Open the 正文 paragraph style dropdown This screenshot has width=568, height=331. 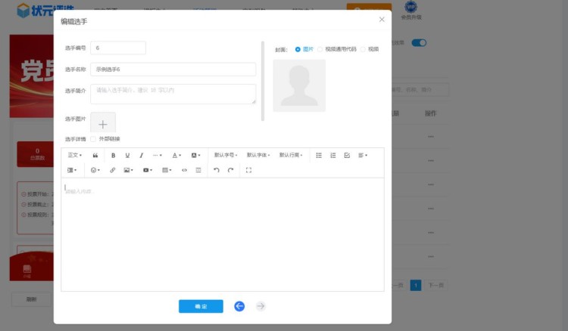click(75, 155)
